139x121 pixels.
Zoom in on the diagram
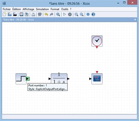tap(76, 14)
